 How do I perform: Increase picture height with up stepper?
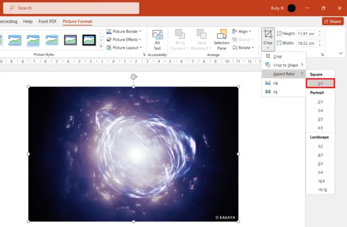pos(320,32)
